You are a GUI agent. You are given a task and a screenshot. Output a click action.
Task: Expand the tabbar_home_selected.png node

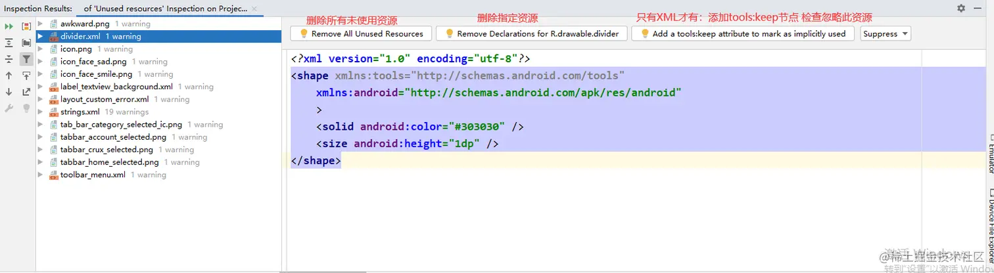[41, 162]
